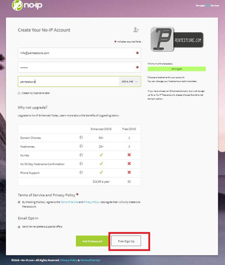This screenshot has height=265, width=225.
Task: Enable the Create my hostname later checkbox
Action: click(19, 93)
